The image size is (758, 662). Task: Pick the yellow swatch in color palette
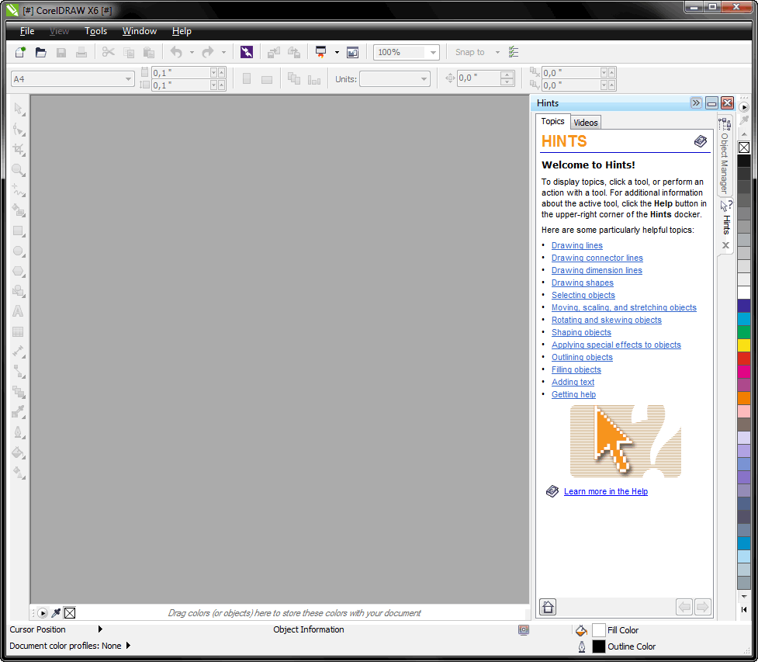coord(744,345)
